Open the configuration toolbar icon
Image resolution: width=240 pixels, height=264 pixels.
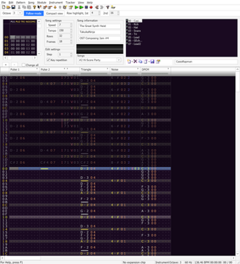click(x=107, y=7)
